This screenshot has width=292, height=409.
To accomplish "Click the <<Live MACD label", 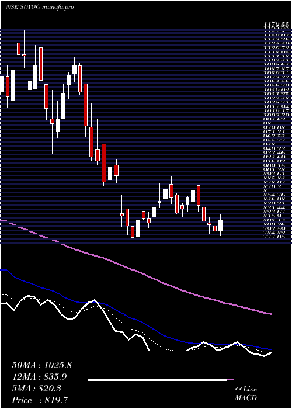I will point(246,394).
